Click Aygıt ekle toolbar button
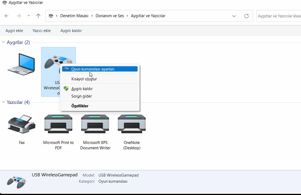 click(x=14, y=31)
